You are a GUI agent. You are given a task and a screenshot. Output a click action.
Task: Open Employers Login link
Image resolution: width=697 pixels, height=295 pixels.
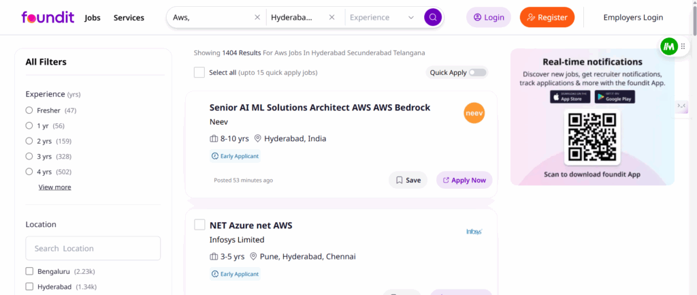pyautogui.click(x=633, y=17)
